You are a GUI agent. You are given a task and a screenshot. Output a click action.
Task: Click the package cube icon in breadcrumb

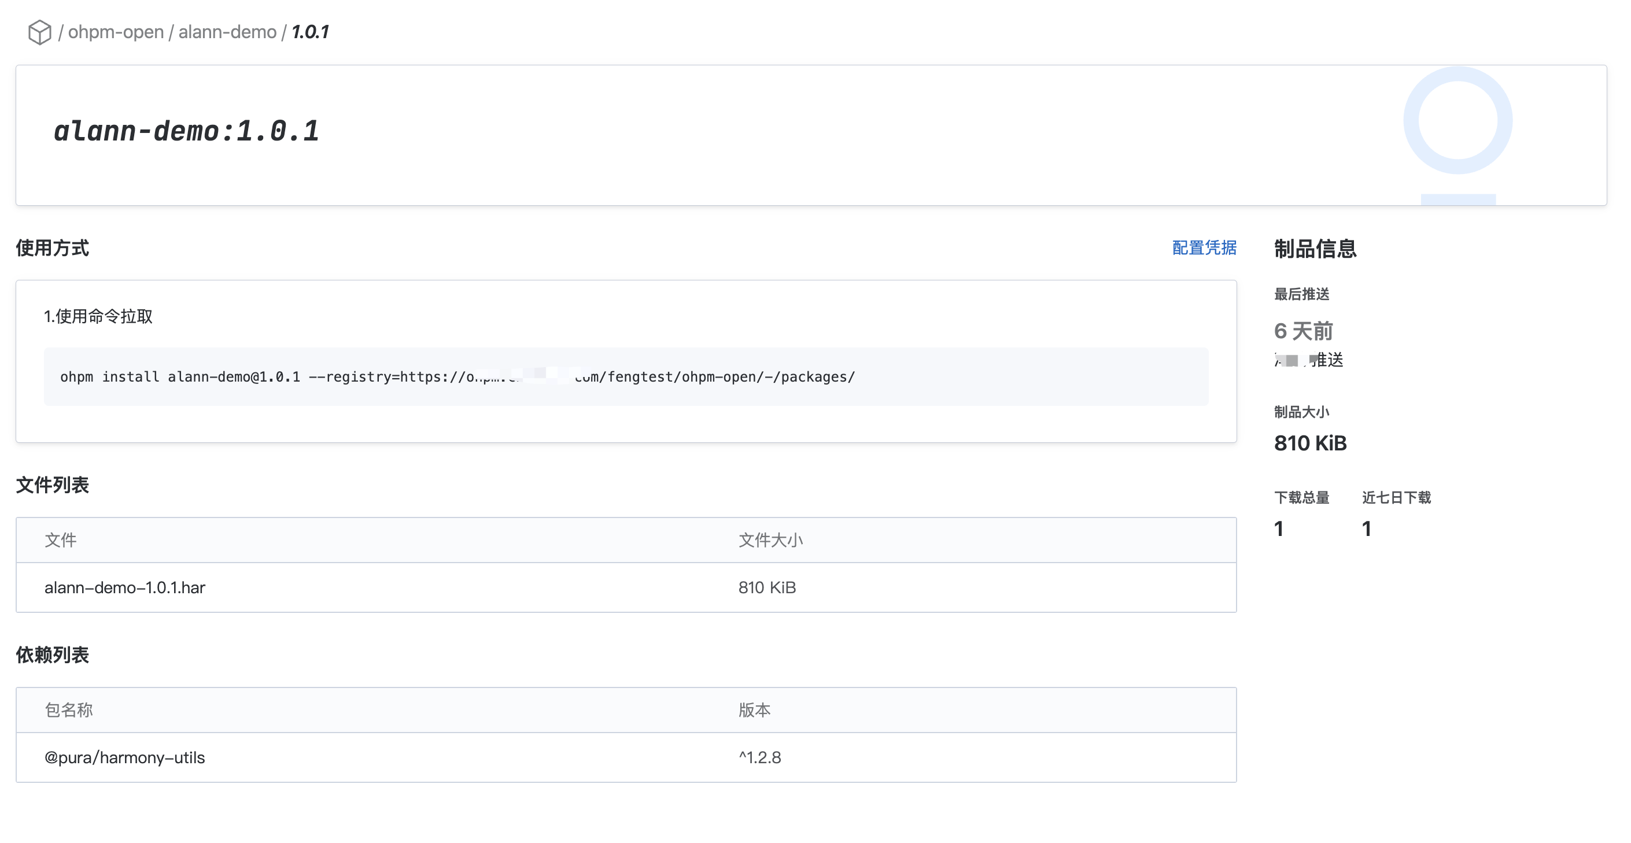[x=39, y=32]
